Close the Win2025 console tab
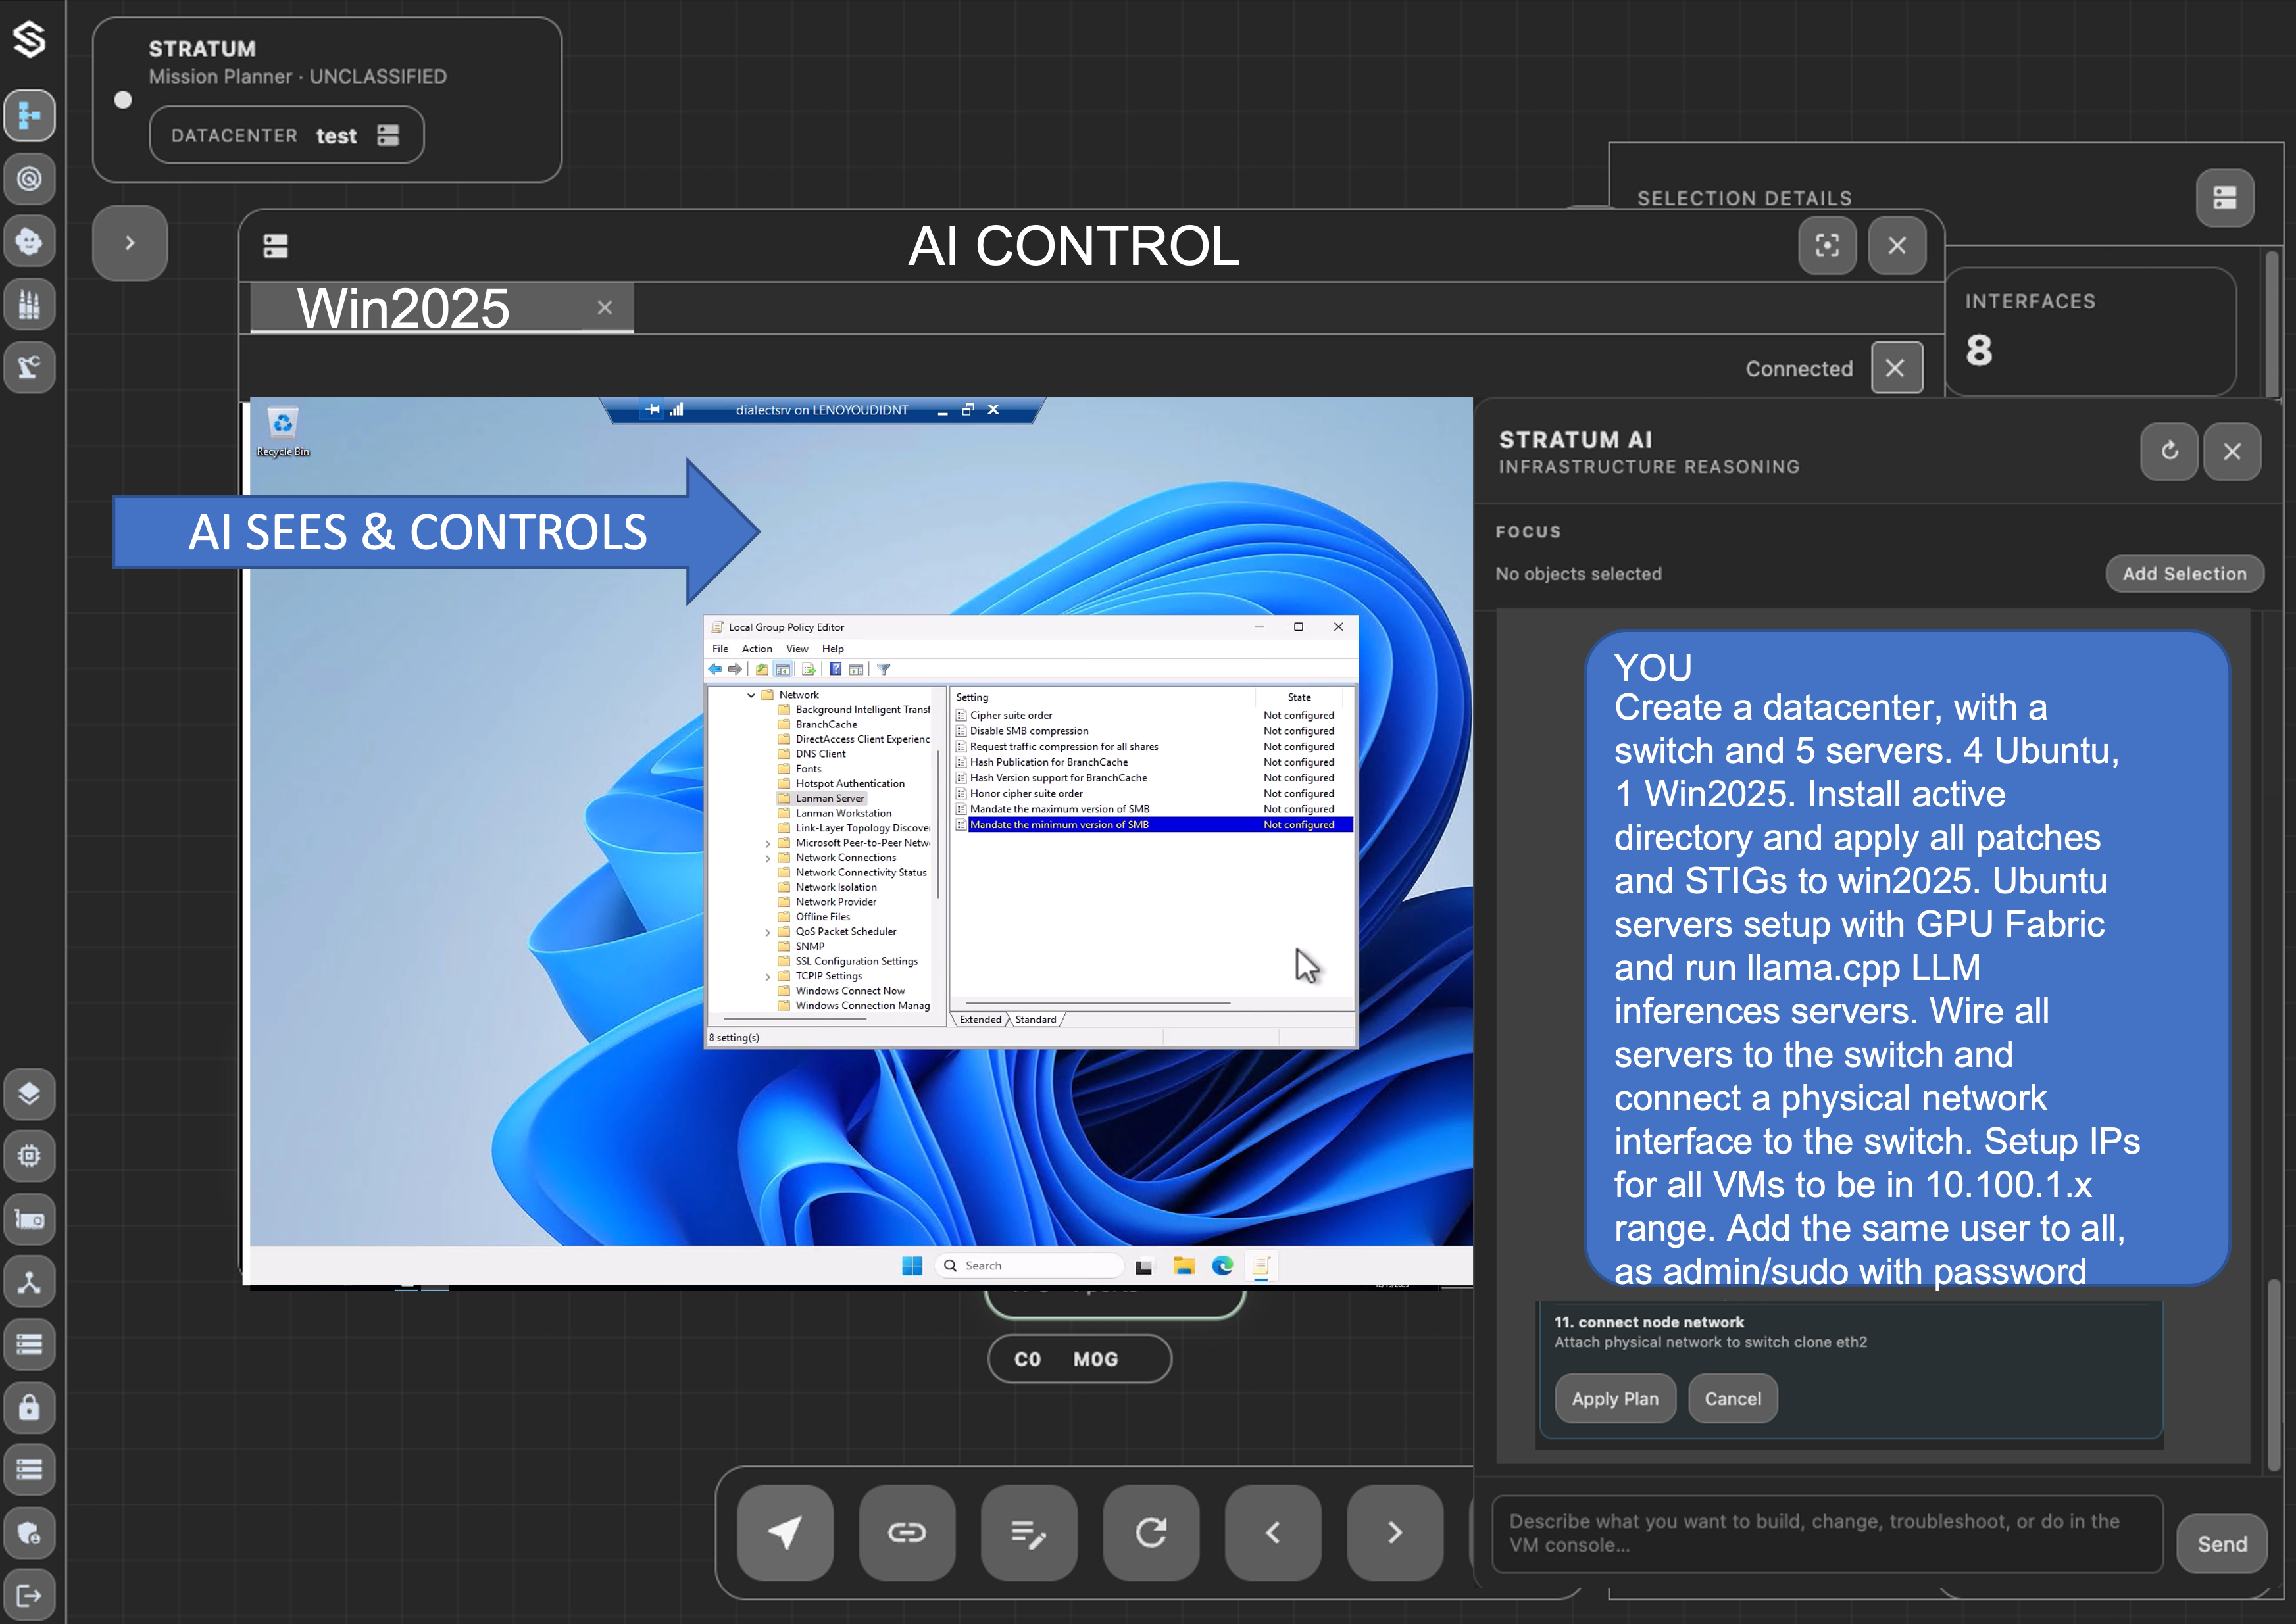The height and width of the screenshot is (1624, 2296). [x=605, y=308]
